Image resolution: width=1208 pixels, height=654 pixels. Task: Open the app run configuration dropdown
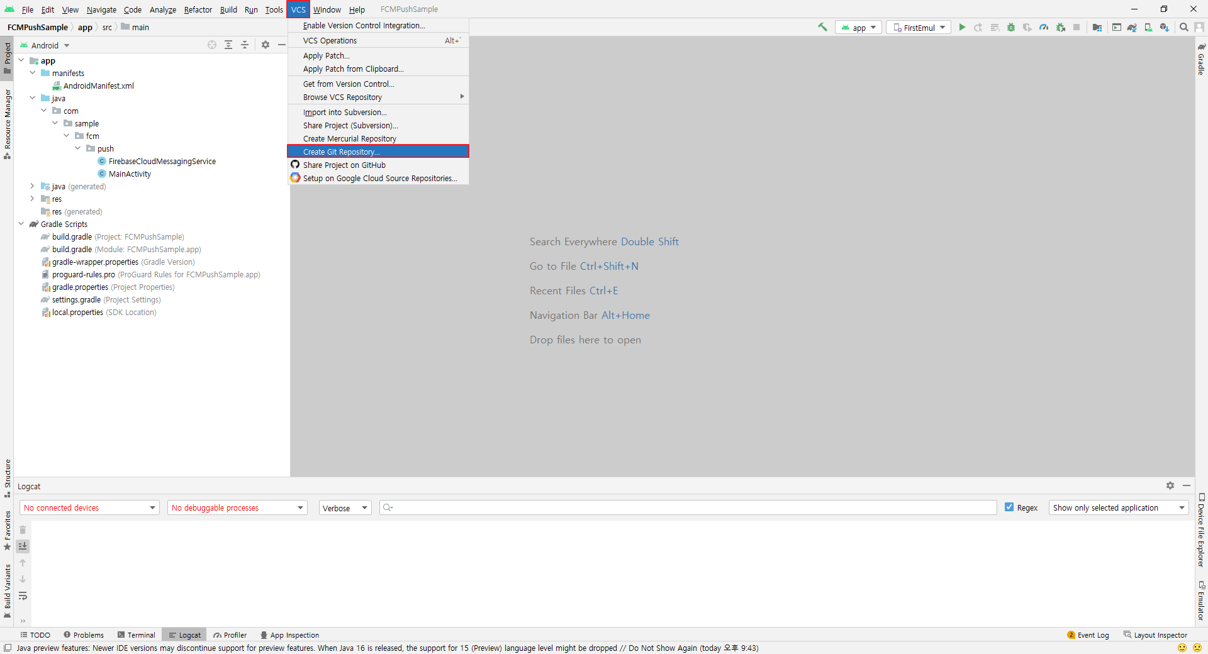(x=859, y=27)
